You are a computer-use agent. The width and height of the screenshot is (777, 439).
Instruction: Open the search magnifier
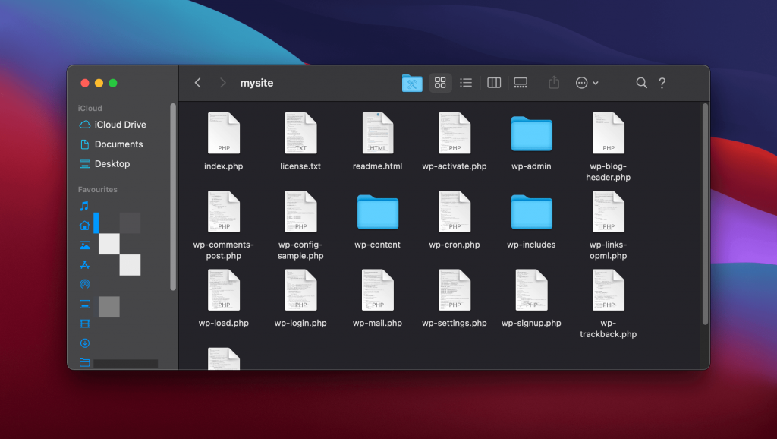coord(641,83)
